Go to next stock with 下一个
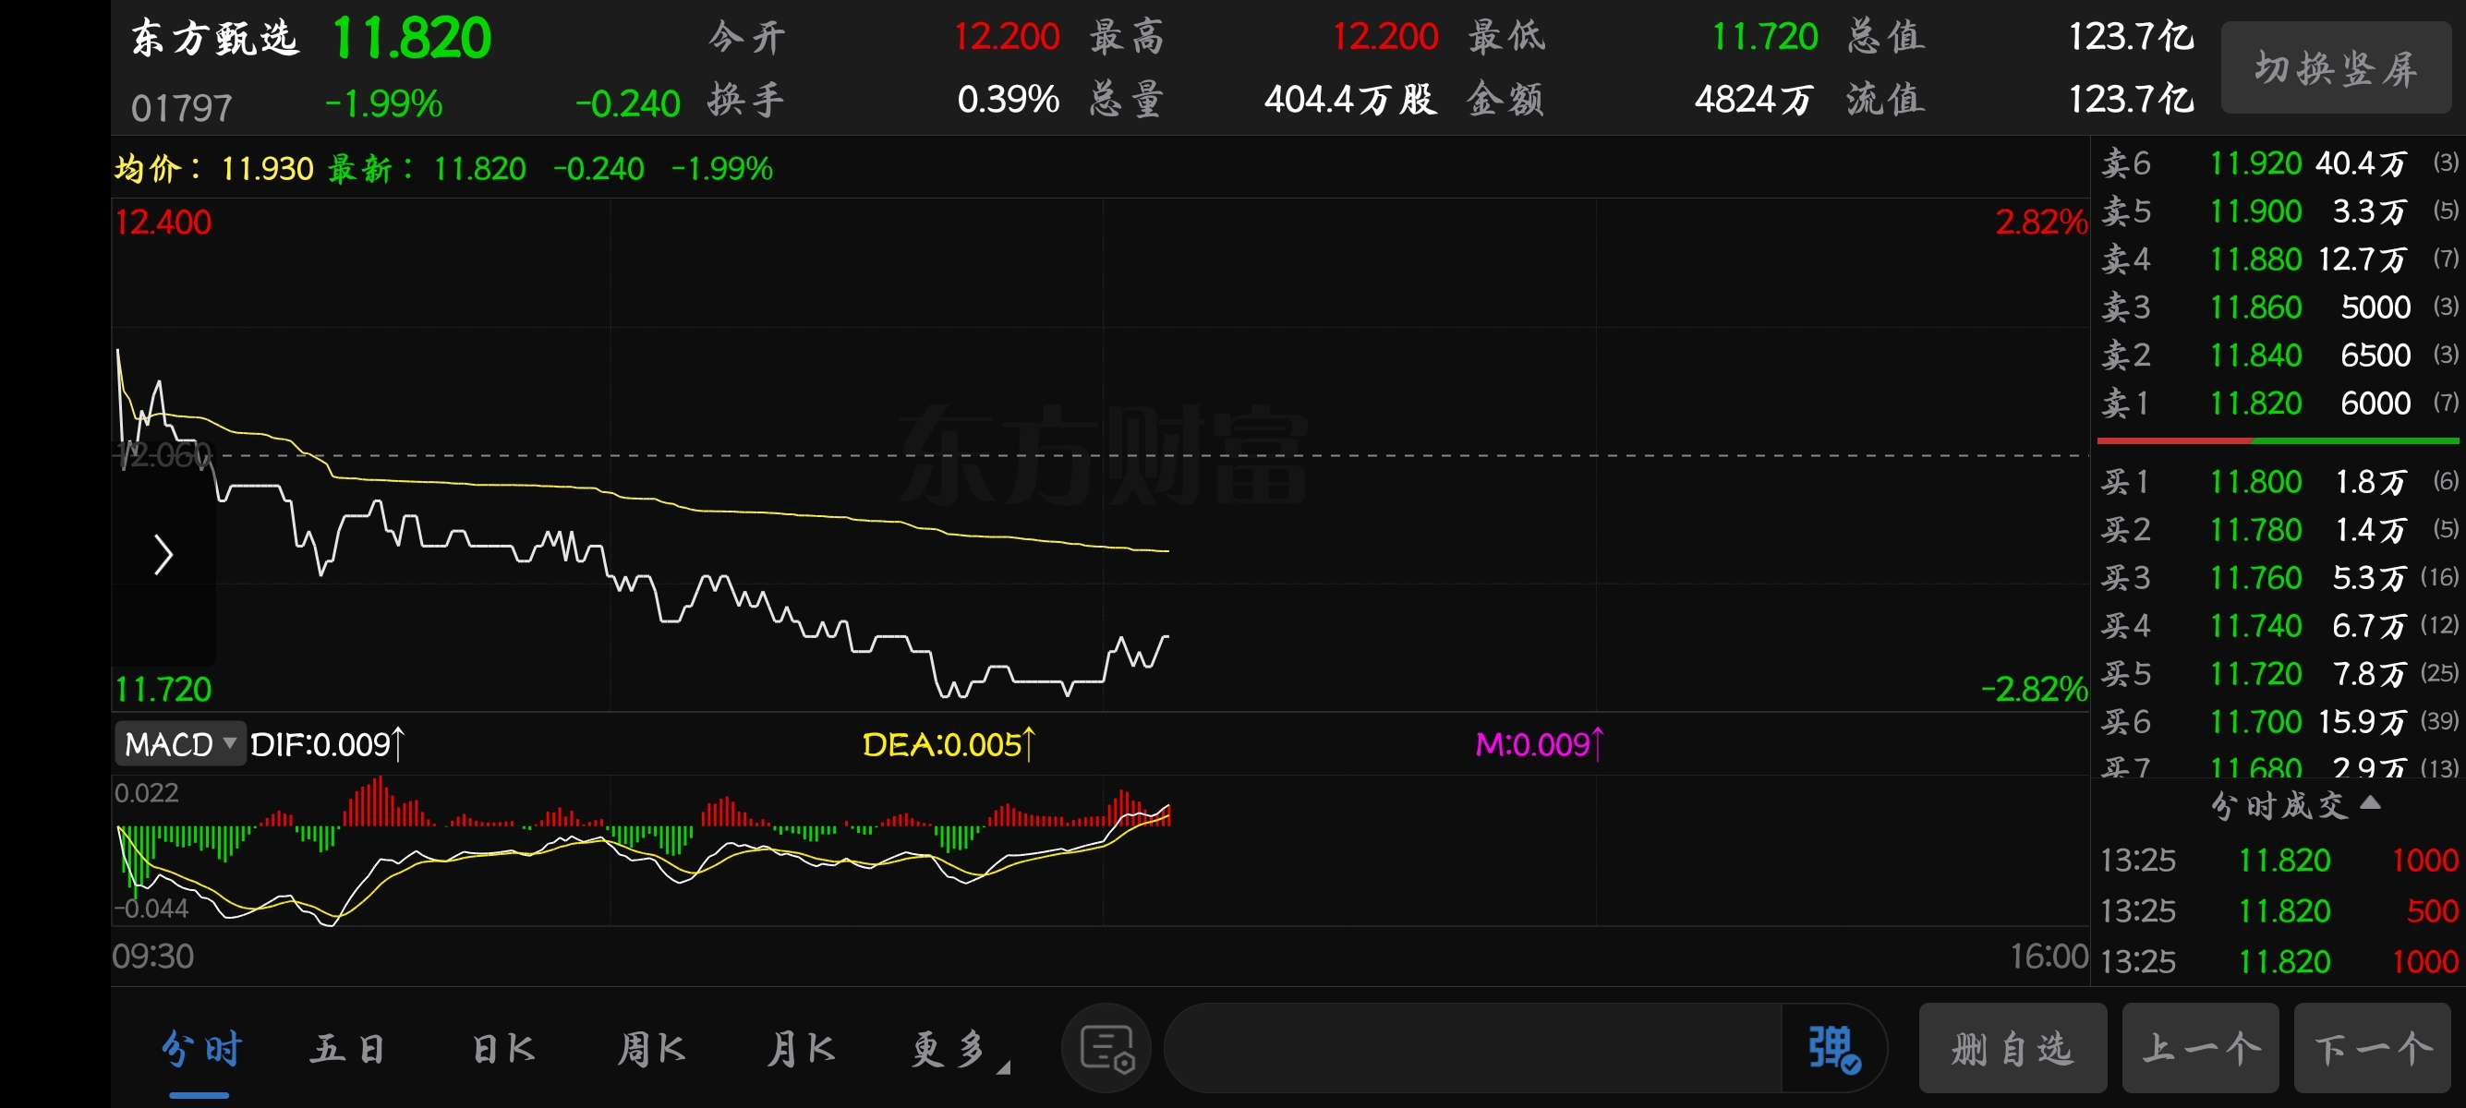The width and height of the screenshot is (2466, 1108). click(2372, 1049)
